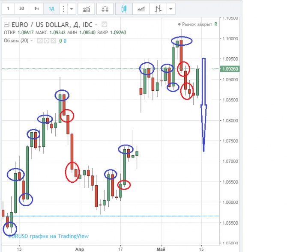Screen dimensions: 287x252
Task: Click the R indicator next to market status
Action: point(216,24)
